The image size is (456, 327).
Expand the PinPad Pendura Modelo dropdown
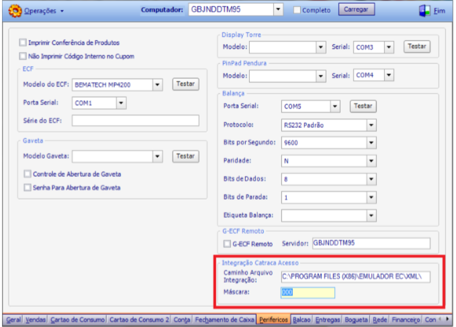[321, 76]
